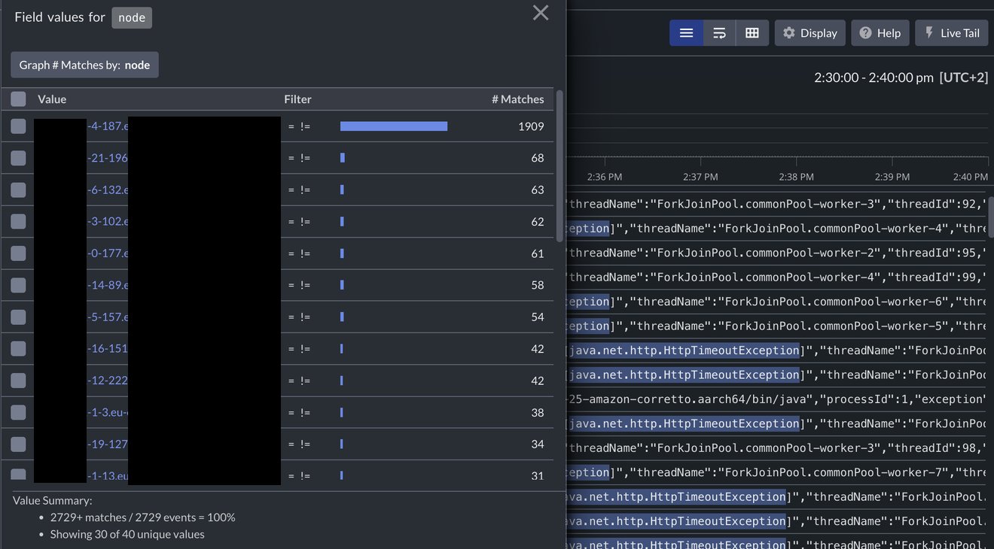Check the box for row -19-127
Viewport: 994px width, 549px height.
click(x=18, y=444)
